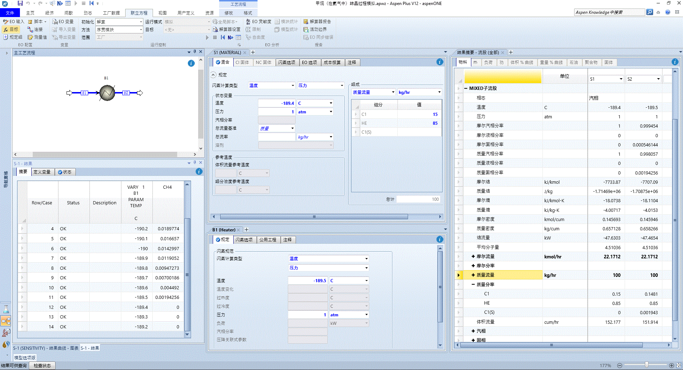
Task: Click B1 heater temperature field -189.5
Action: pyautogui.click(x=308, y=280)
